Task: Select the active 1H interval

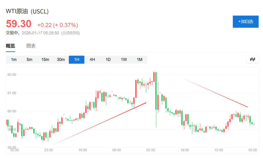Action: point(77,60)
